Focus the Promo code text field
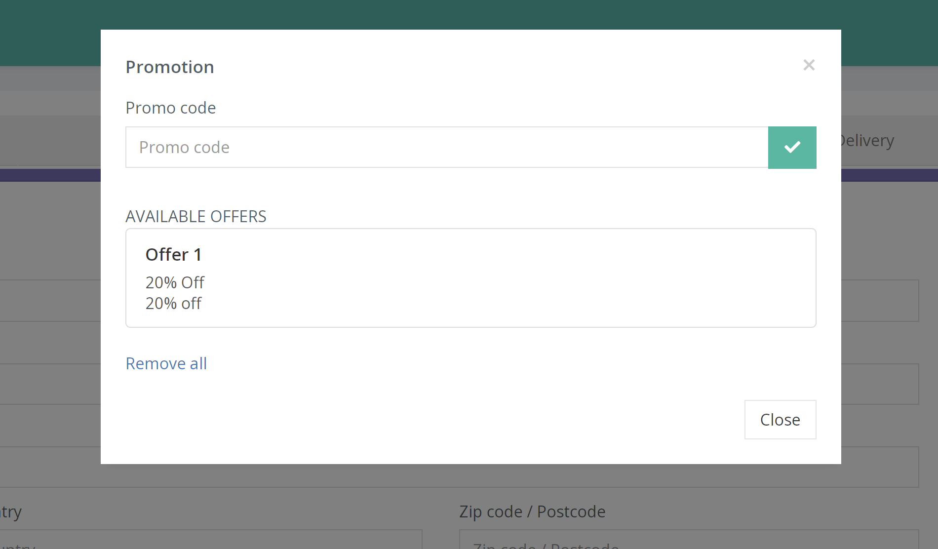This screenshot has width=938, height=549. pyautogui.click(x=447, y=148)
